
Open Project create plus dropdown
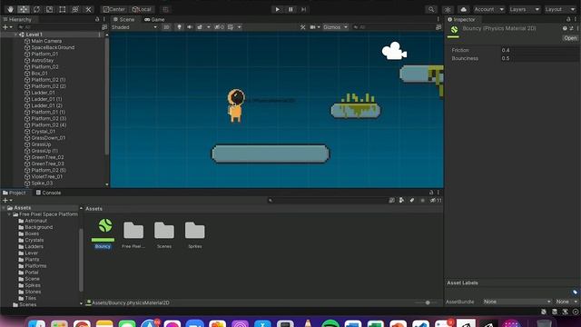7,201
